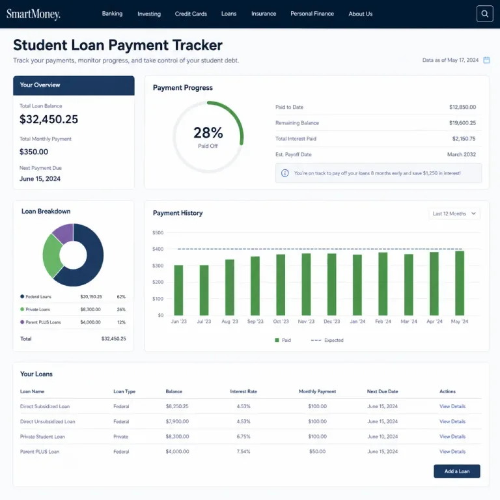This screenshot has height=500, width=500.
Task: Click the Next Due Date column header
Action: (x=382, y=391)
